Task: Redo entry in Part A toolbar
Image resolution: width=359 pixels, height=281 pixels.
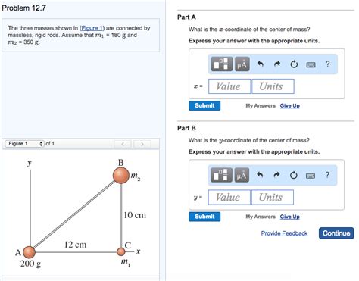Action: pos(277,64)
